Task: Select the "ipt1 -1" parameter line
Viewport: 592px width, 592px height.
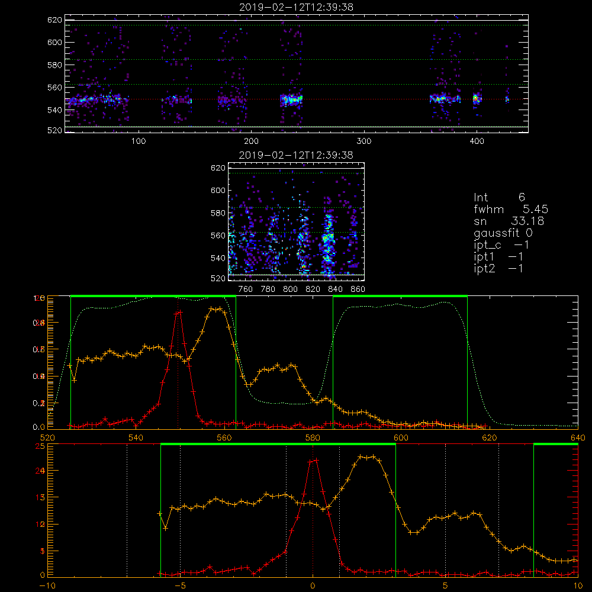Action: click(498, 257)
